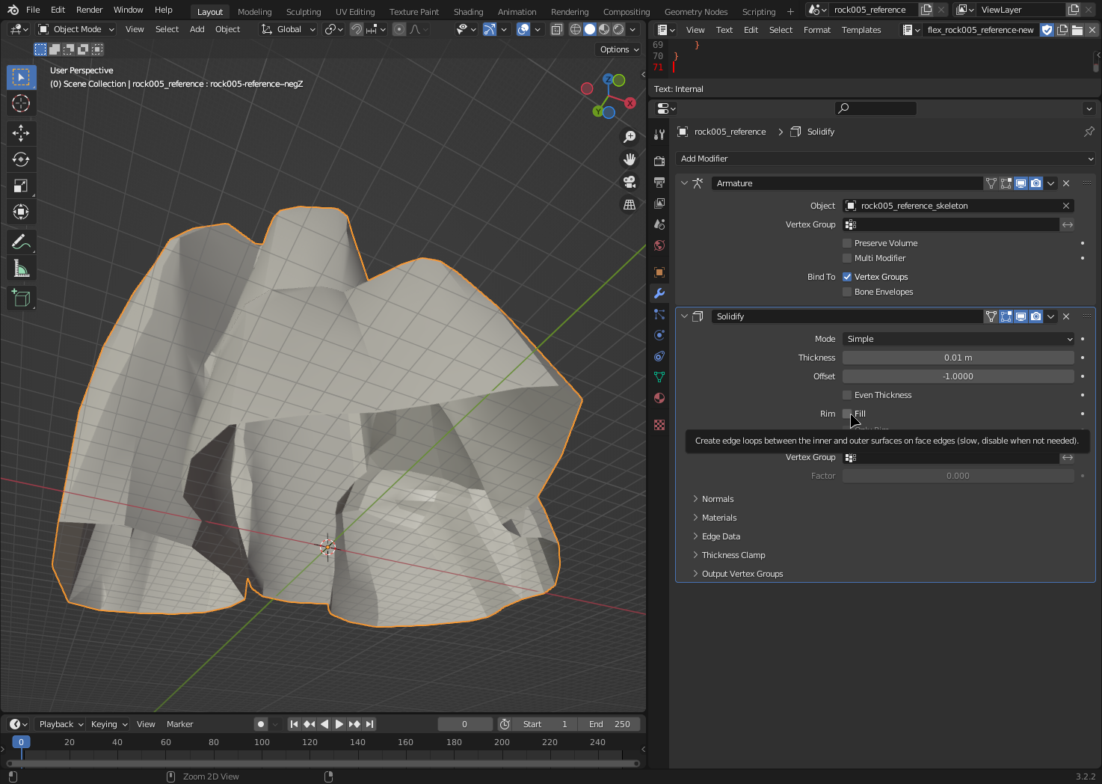Activate the Annotate pencil tool
This screenshot has width=1102, height=784.
pyautogui.click(x=21, y=242)
